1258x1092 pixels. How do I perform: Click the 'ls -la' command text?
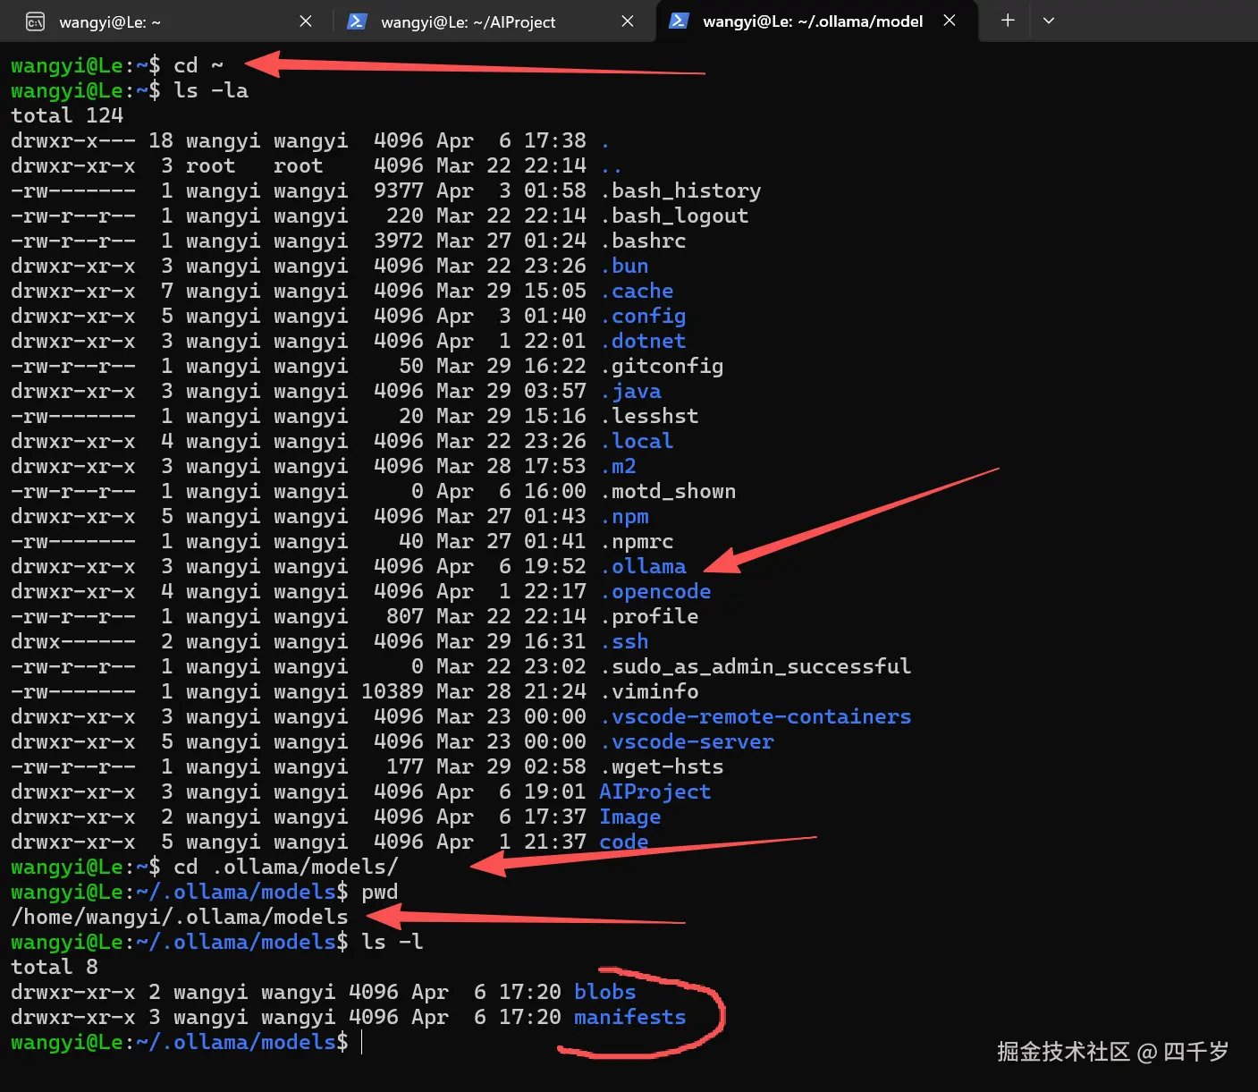[x=211, y=90]
